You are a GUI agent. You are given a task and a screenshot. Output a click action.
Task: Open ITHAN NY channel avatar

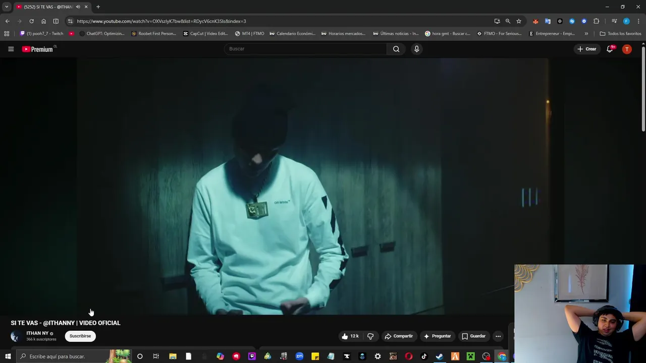tap(16, 336)
